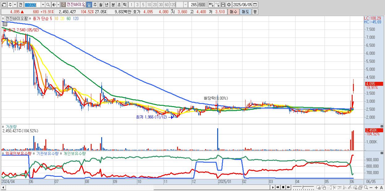Select the 개인보유수량 legend entry
Viewport: 385px width, 191px height.
click(x=74, y=153)
